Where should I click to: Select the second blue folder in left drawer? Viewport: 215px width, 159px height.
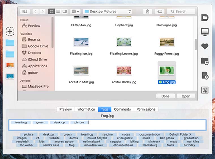pos(10,54)
